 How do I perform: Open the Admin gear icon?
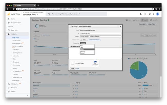pos(9,92)
